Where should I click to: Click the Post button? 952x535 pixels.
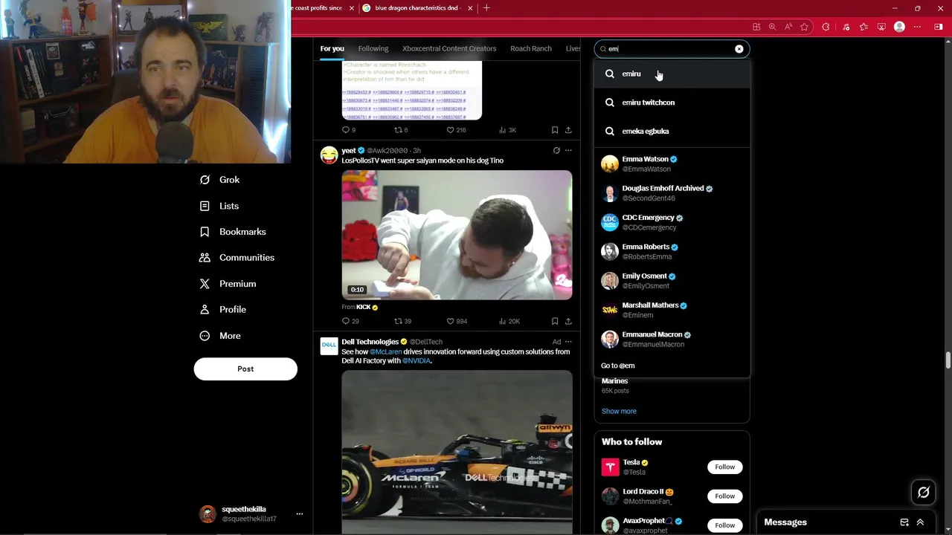245,369
